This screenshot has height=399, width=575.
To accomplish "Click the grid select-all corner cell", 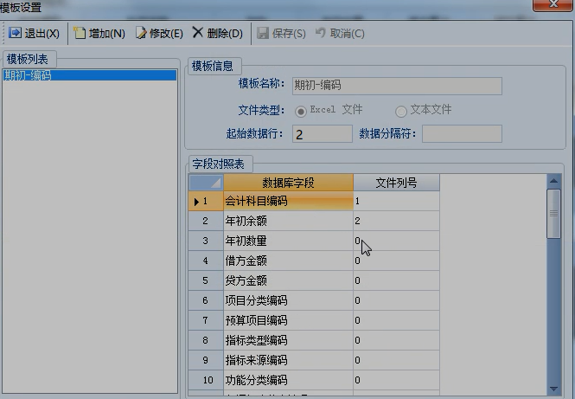I will point(206,183).
